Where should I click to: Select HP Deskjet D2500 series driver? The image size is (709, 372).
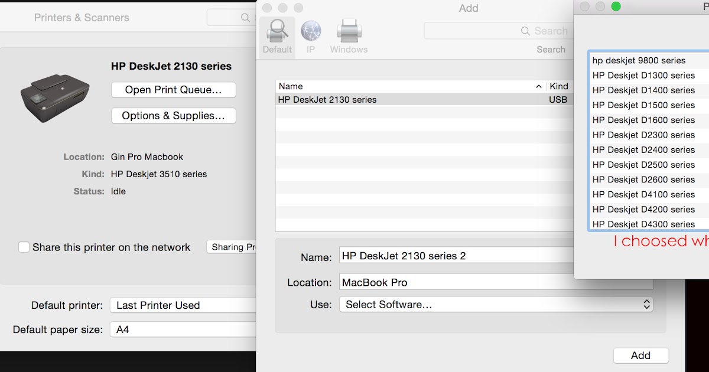coord(650,165)
